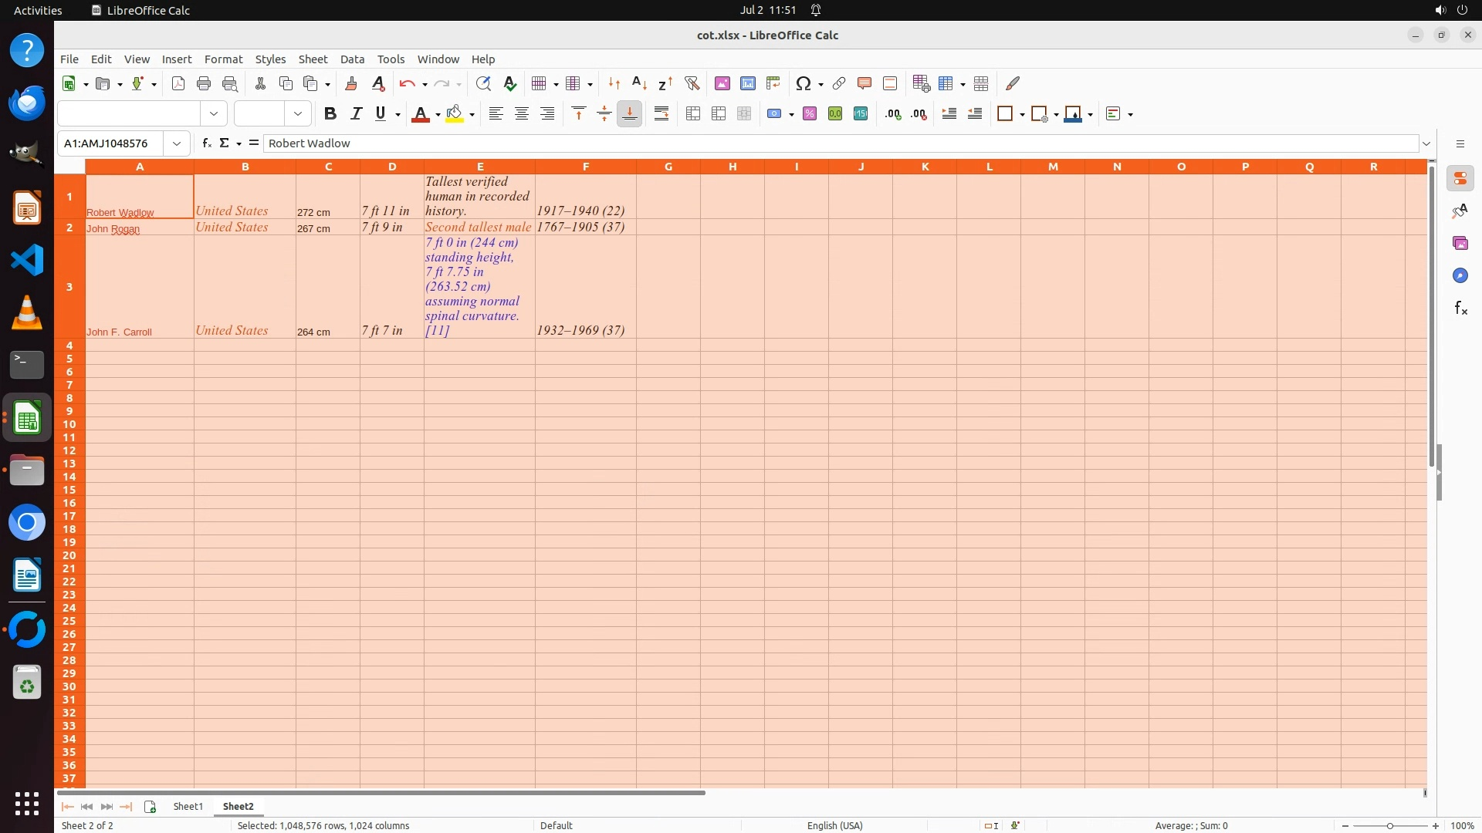Click the Special Character omega icon

[803, 83]
